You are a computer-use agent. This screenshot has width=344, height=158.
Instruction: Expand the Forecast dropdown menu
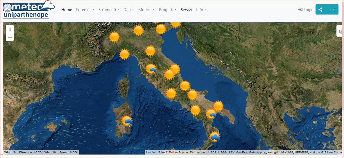point(85,10)
